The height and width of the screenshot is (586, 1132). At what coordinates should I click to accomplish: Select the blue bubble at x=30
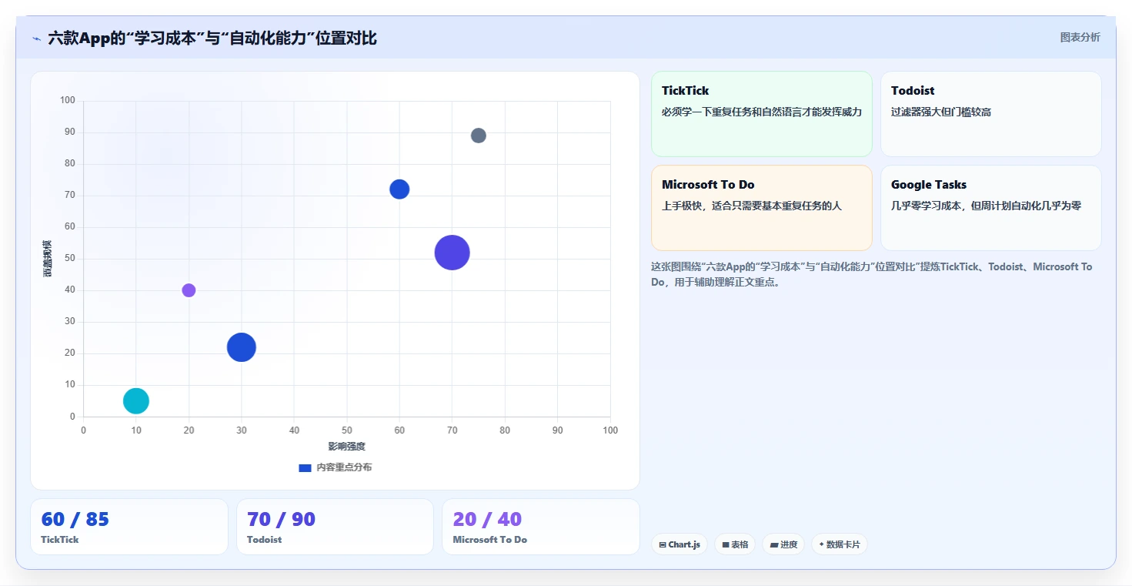tap(242, 347)
